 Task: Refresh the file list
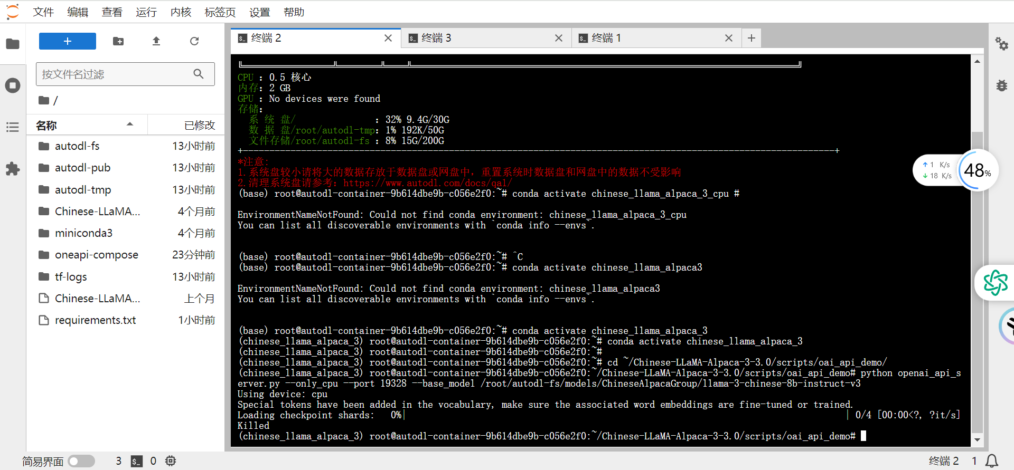click(194, 41)
